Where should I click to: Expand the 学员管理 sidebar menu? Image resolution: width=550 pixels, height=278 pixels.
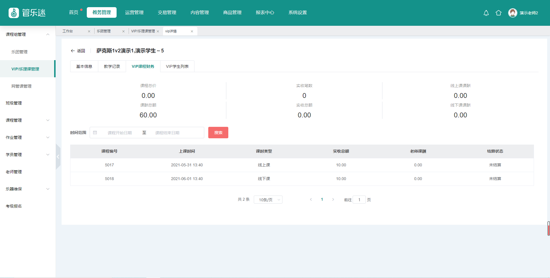(x=48, y=155)
